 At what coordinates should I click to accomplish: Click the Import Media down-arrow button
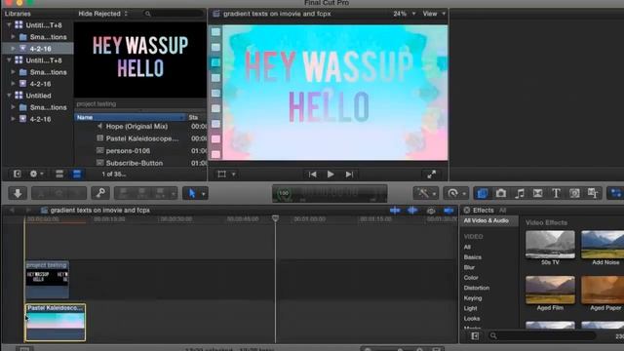coord(18,193)
